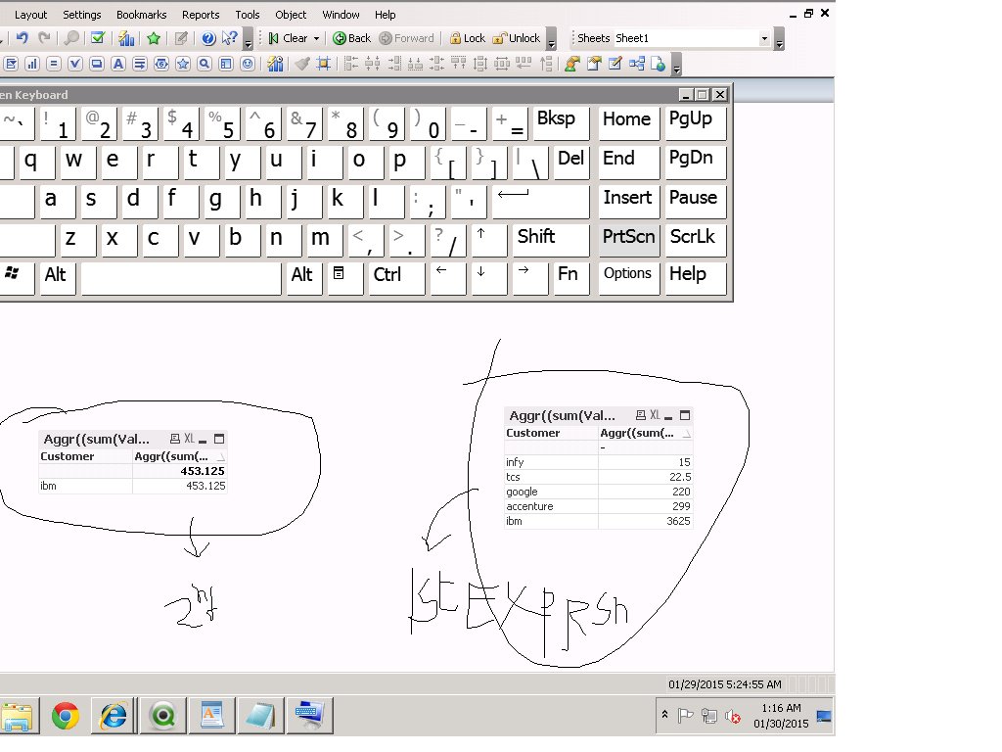Viewport: 1002px width, 752px height.
Task: Click the Unlock selections button
Action: pyautogui.click(x=517, y=38)
